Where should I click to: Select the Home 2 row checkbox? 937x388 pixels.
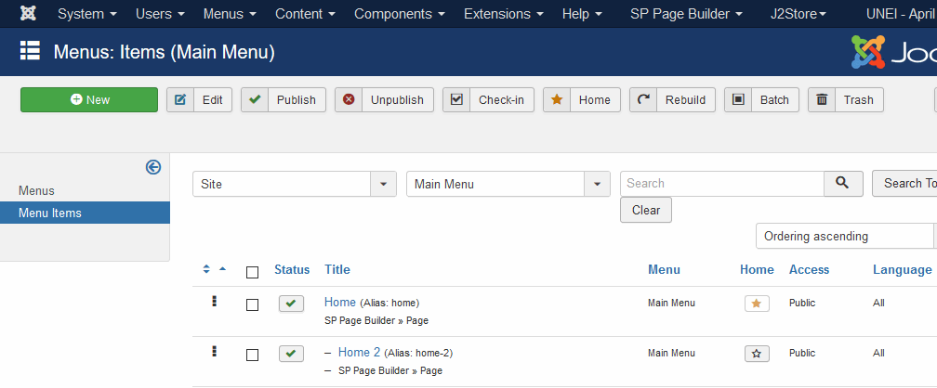[252, 355]
